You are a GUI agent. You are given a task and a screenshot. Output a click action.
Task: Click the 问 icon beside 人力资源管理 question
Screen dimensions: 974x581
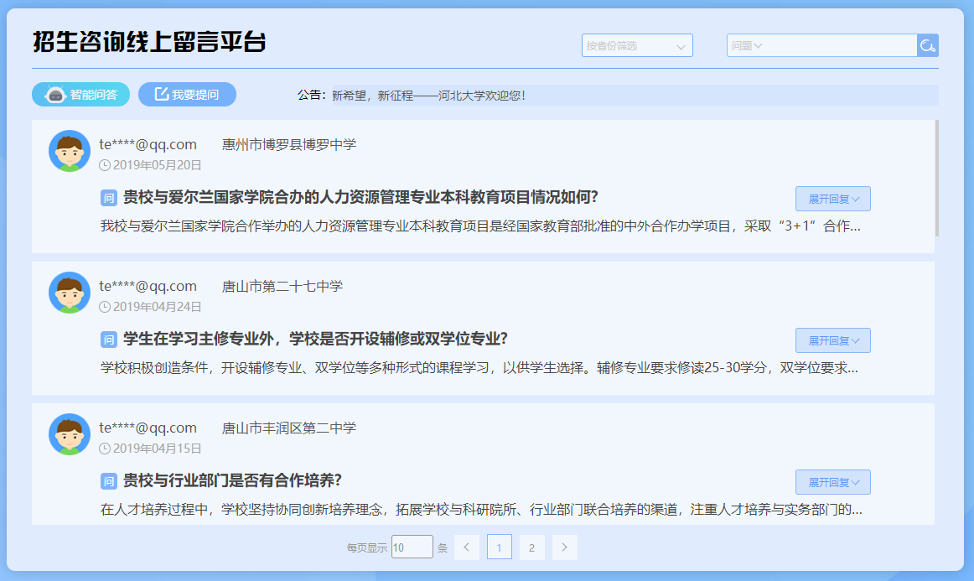point(108,198)
